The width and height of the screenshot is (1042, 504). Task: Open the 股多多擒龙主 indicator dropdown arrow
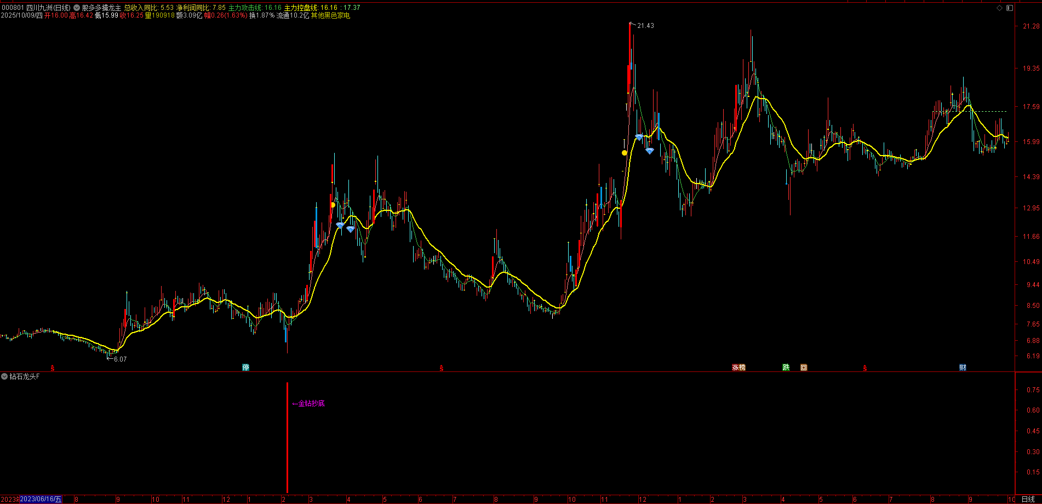coord(77,8)
